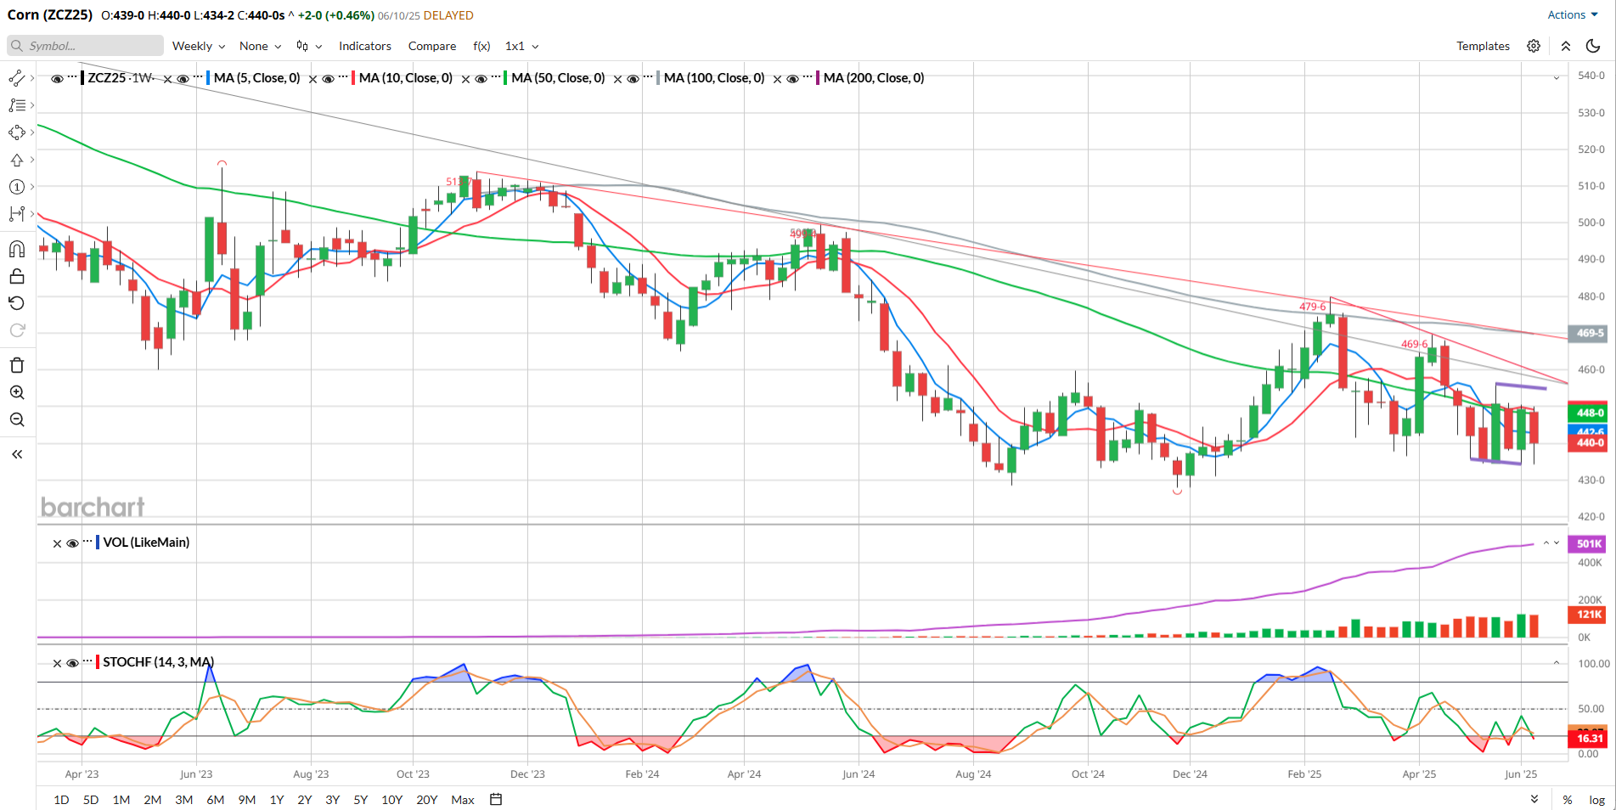Toggle log scale button
This screenshot has height=810, width=1616.
pyautogui.click(x=1596, y=800)
